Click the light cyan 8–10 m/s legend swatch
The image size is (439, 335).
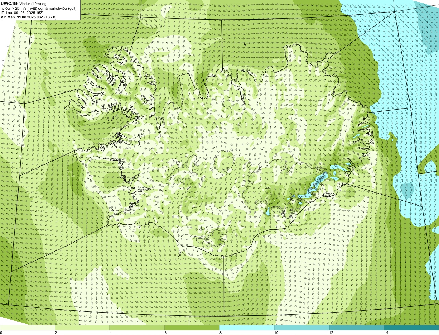click(247, 327)
